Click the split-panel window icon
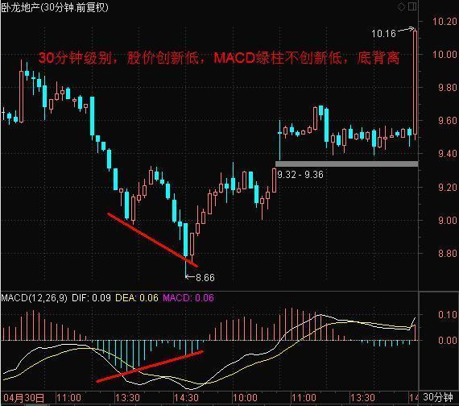 (412, 6)
